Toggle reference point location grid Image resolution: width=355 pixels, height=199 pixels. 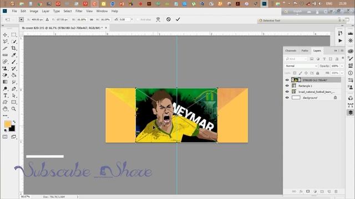(x=21, y=20)
